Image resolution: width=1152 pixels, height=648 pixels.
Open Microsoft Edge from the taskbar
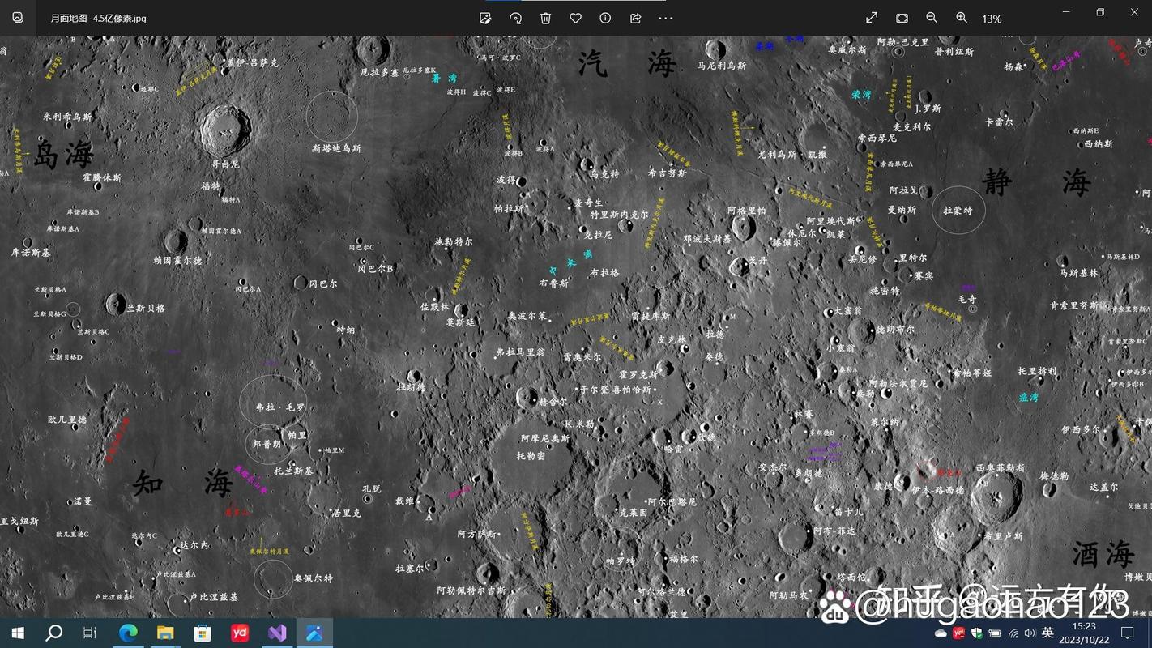click(x=128, y=633)
